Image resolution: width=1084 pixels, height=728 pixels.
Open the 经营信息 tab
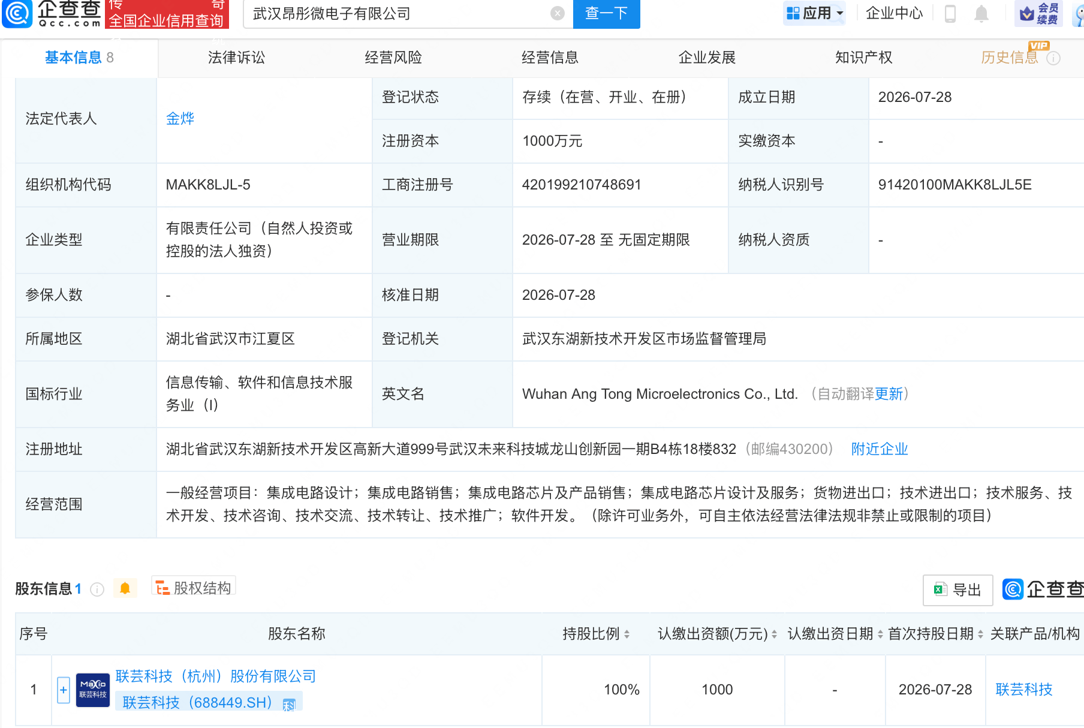pos(550,58)
